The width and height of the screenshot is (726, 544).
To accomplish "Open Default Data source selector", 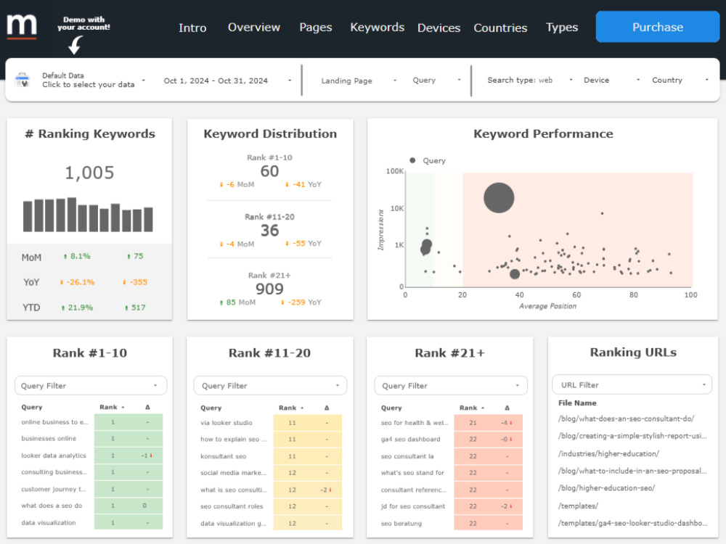I will click(x=93, y=80).
